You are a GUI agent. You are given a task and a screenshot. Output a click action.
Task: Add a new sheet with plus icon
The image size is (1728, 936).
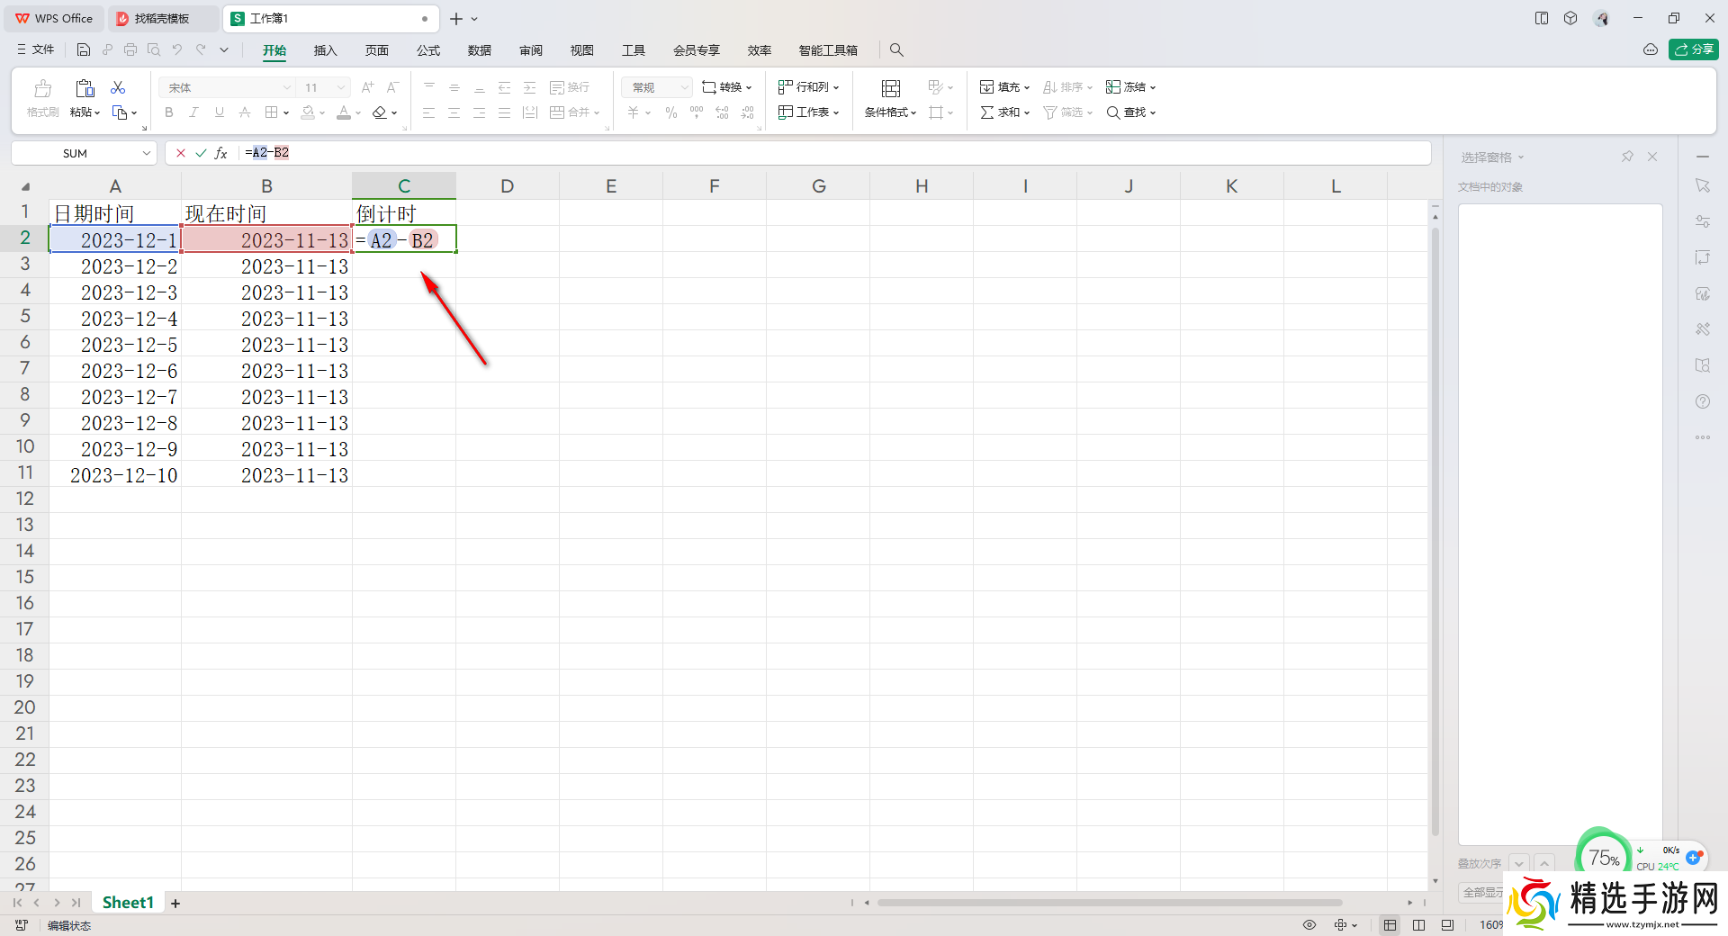(x=175, y=903)
